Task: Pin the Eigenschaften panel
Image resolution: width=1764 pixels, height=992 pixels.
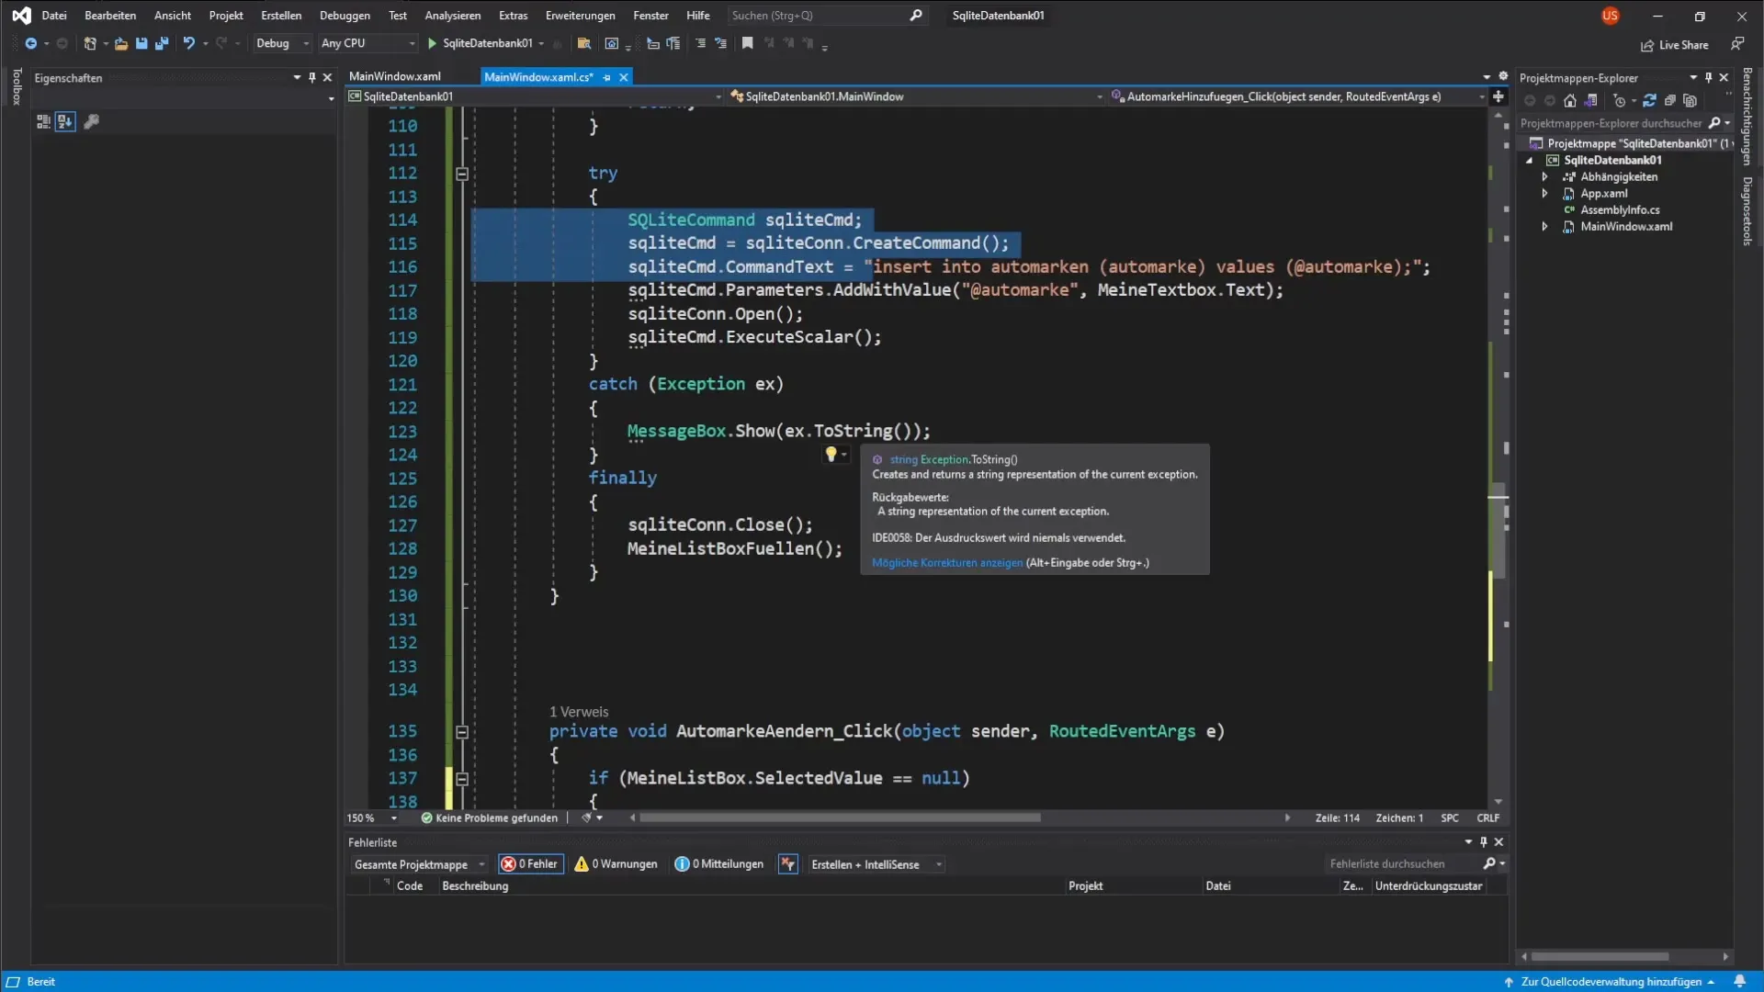Action: pos(312,78)
